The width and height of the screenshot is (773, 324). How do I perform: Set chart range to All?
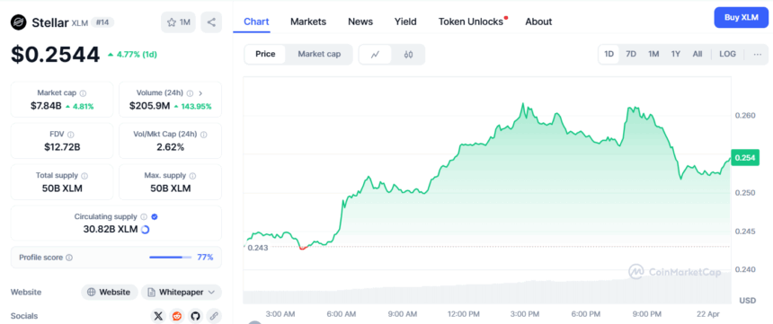[x=697, y=54]
